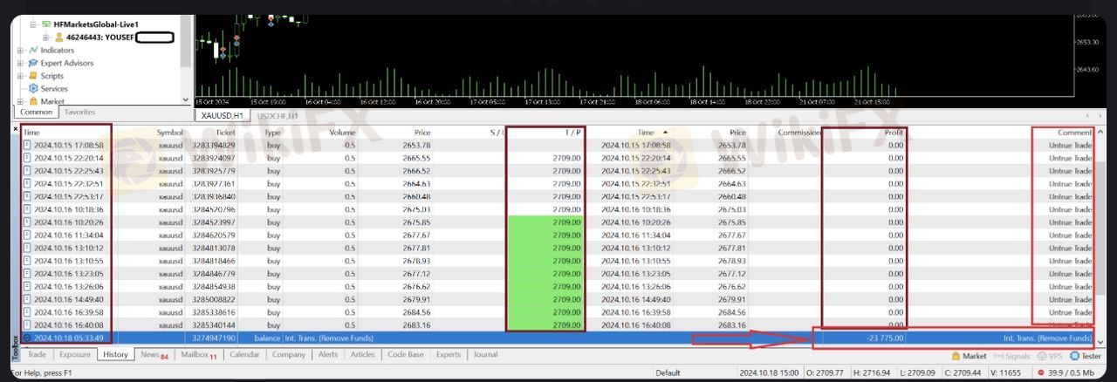This screenshot has height=382, width=1117.
Task: Click order icon for 2024.10.16 13:23:05 row
Action: point(27,274)
